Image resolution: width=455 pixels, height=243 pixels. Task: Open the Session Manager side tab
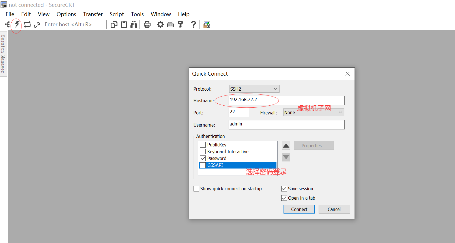tap(3, 54)
